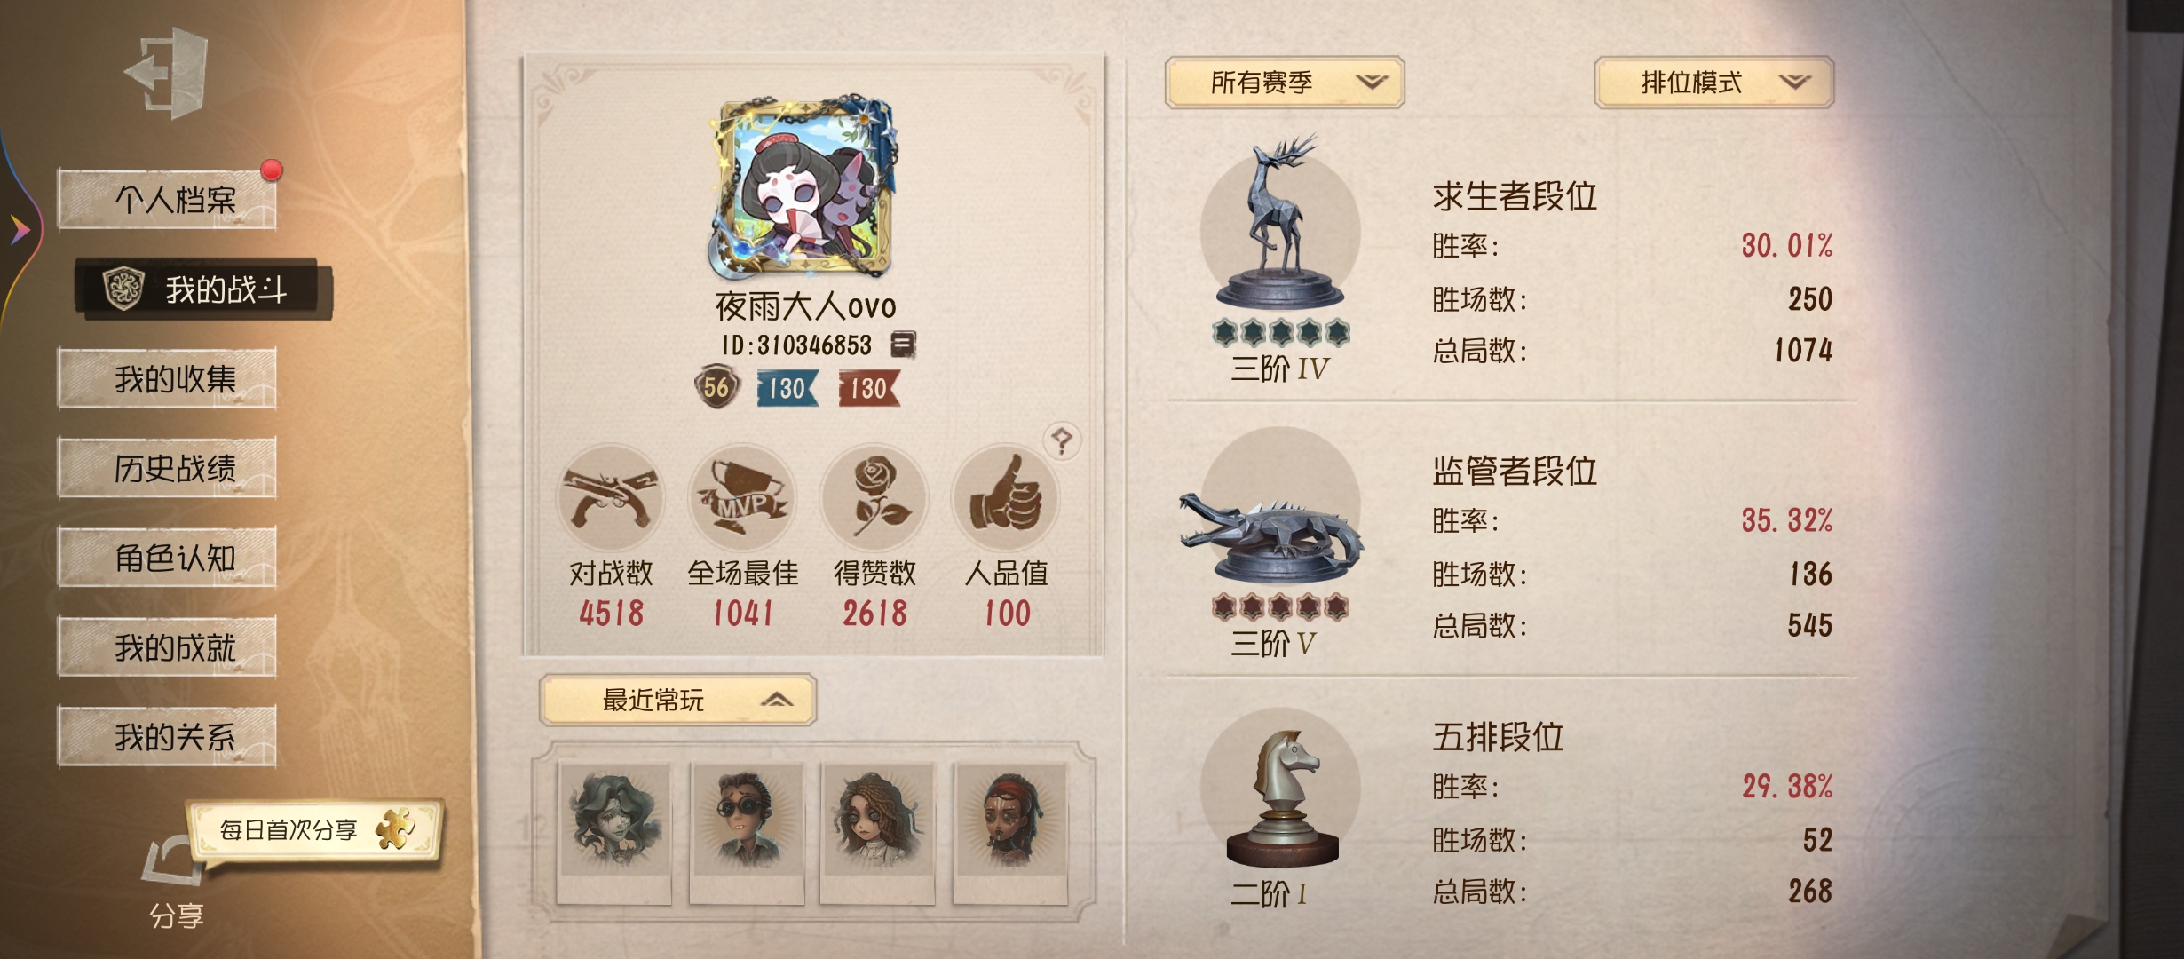Screen dimensions: 2184x959
Task: Click the survivor rank deer statue badge
Action: click(x=1280, y=226)
